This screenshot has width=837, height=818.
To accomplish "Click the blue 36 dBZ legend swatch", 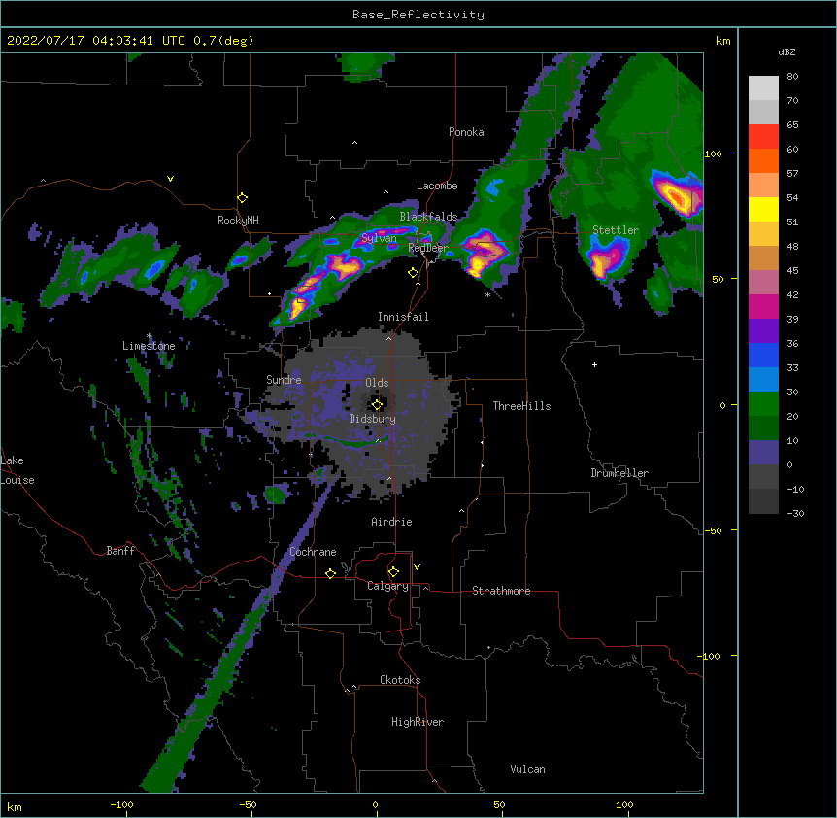I will point(763,355).
